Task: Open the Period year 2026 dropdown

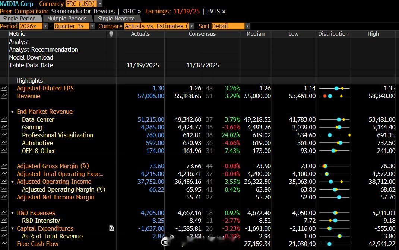Action: [x=45, y=26]
